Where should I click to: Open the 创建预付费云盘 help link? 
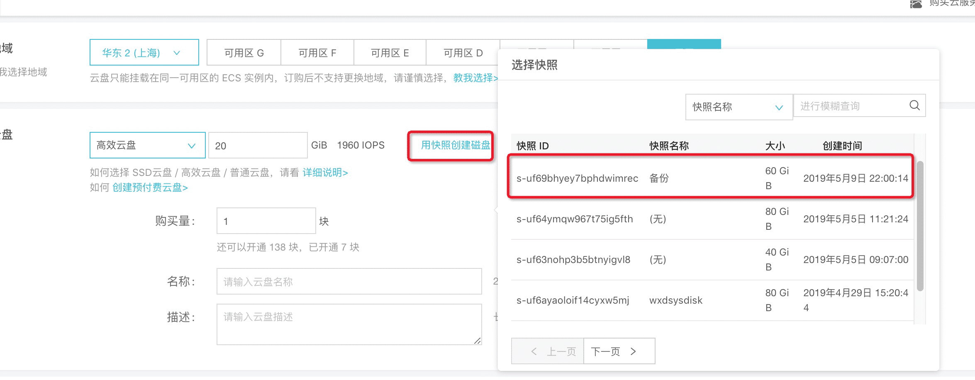coord(150,188)
